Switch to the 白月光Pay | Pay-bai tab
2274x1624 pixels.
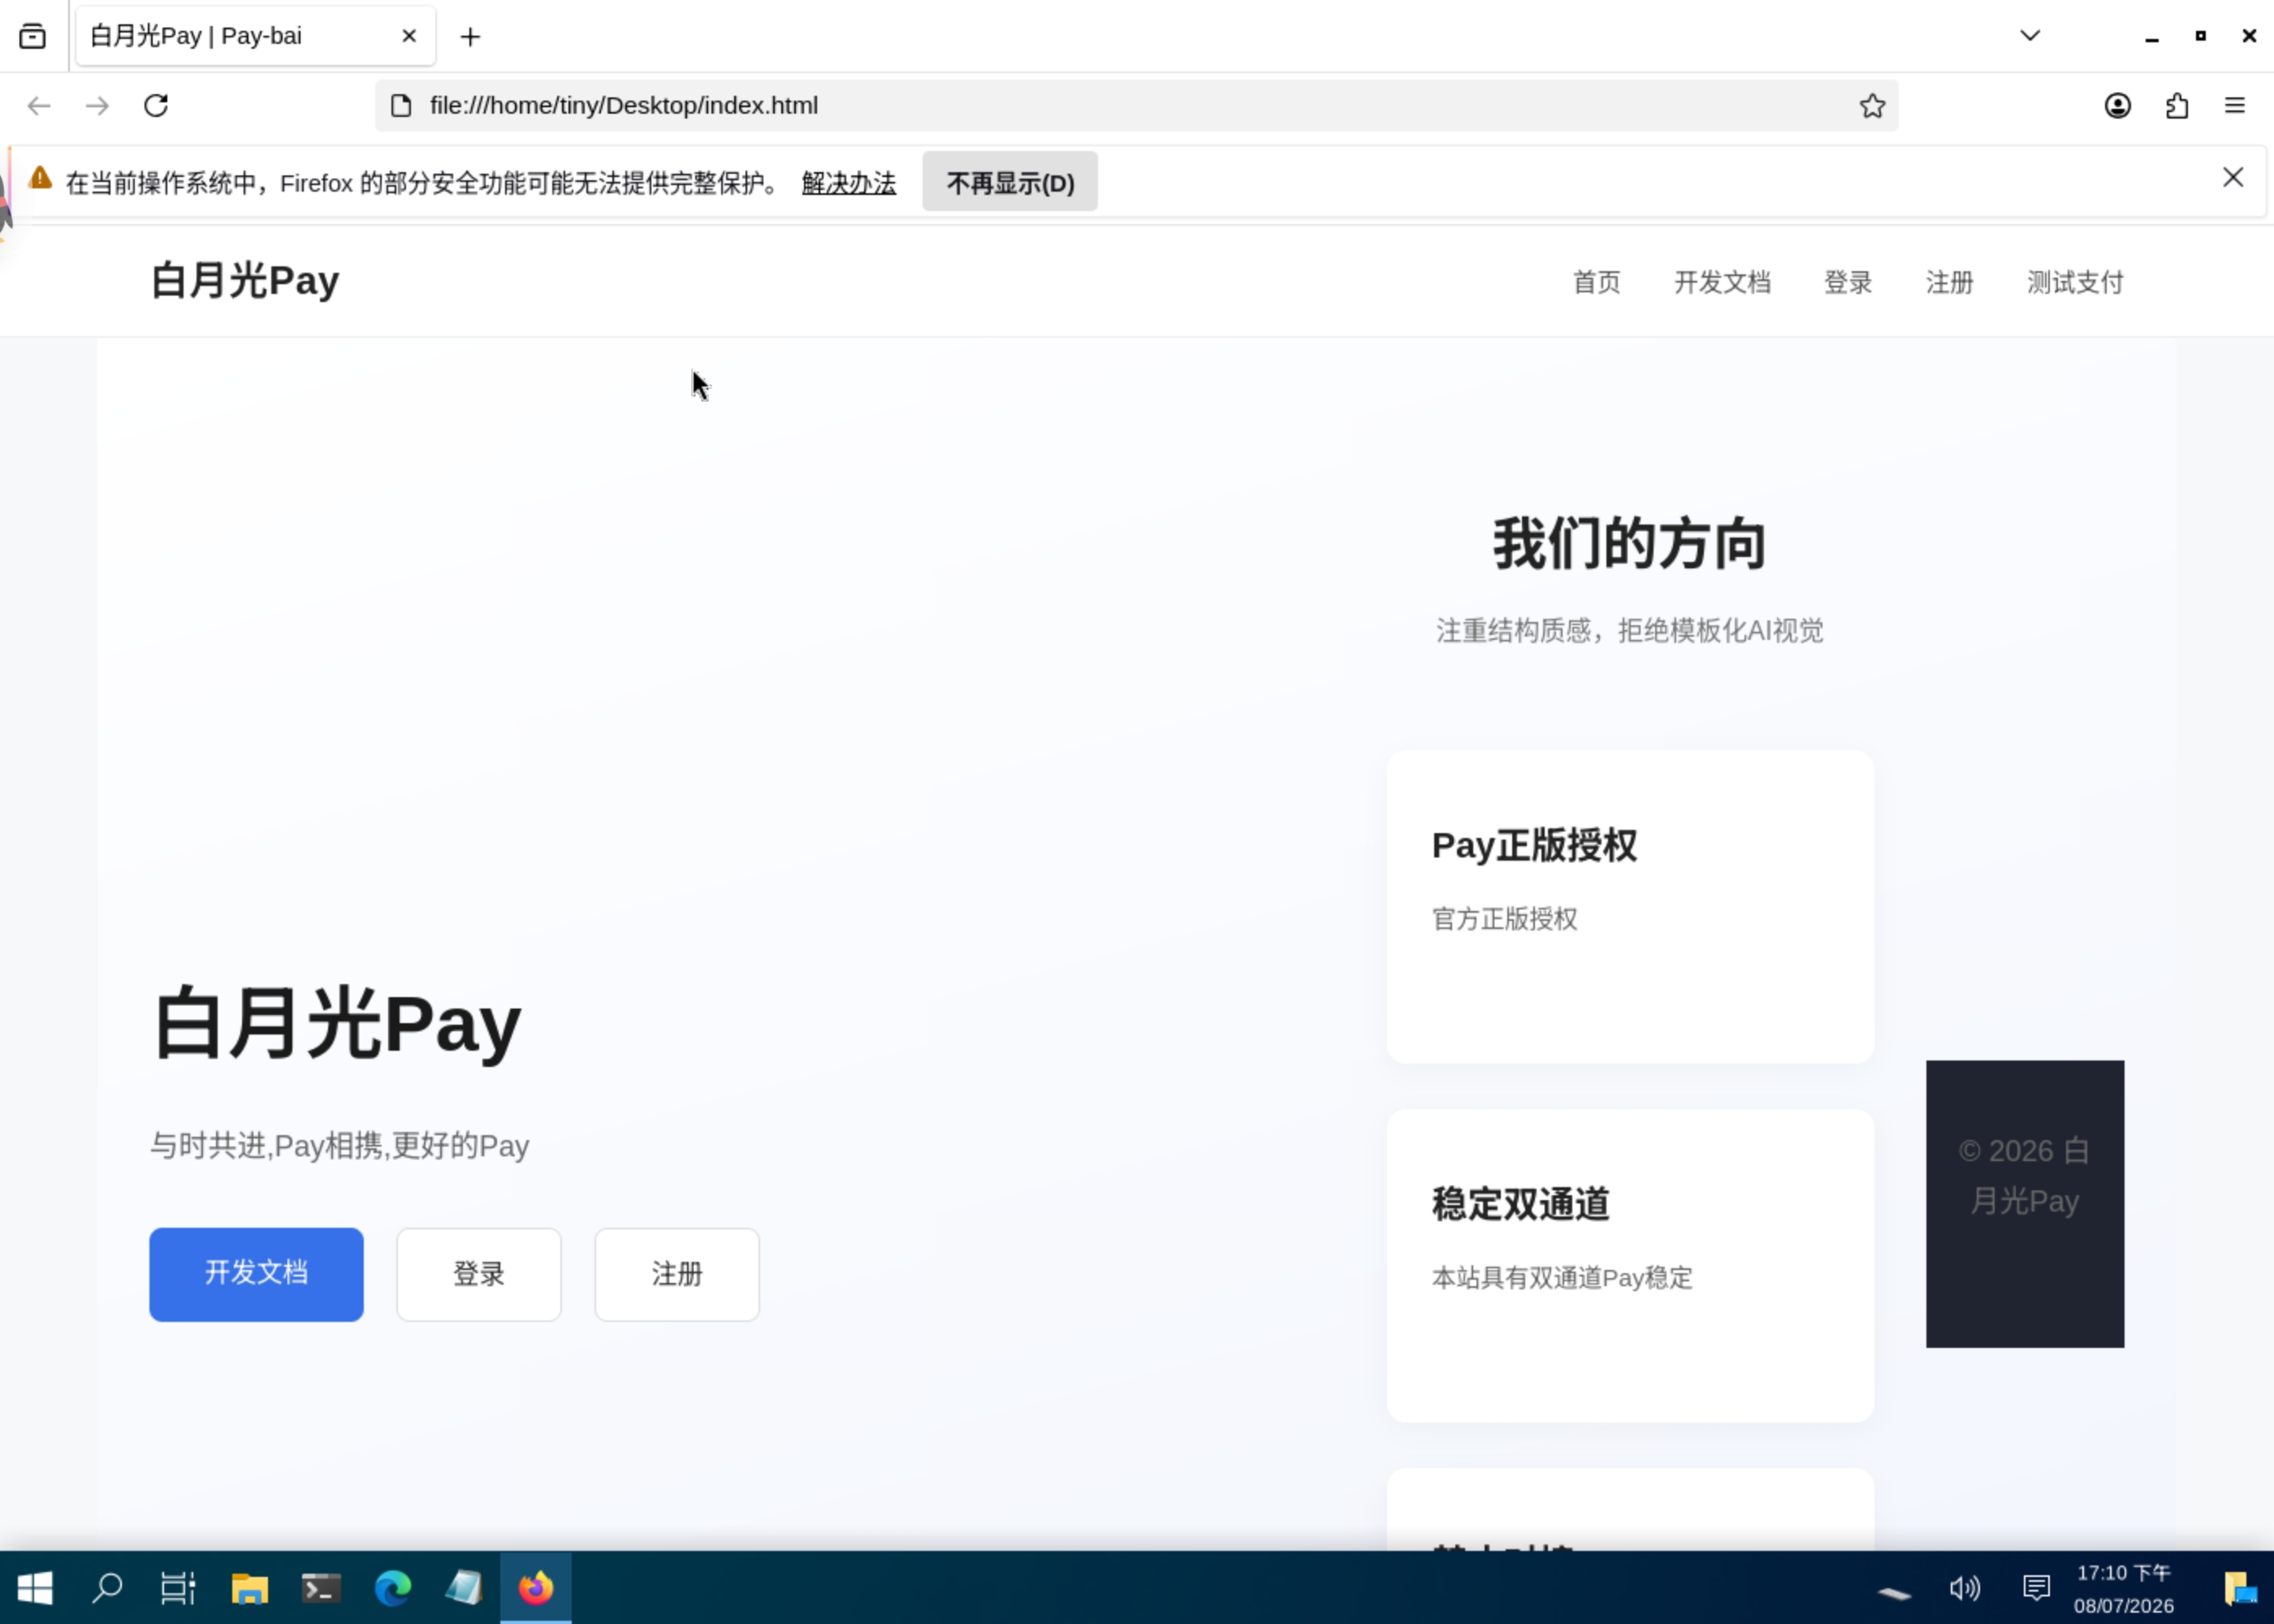coord(255,37)
